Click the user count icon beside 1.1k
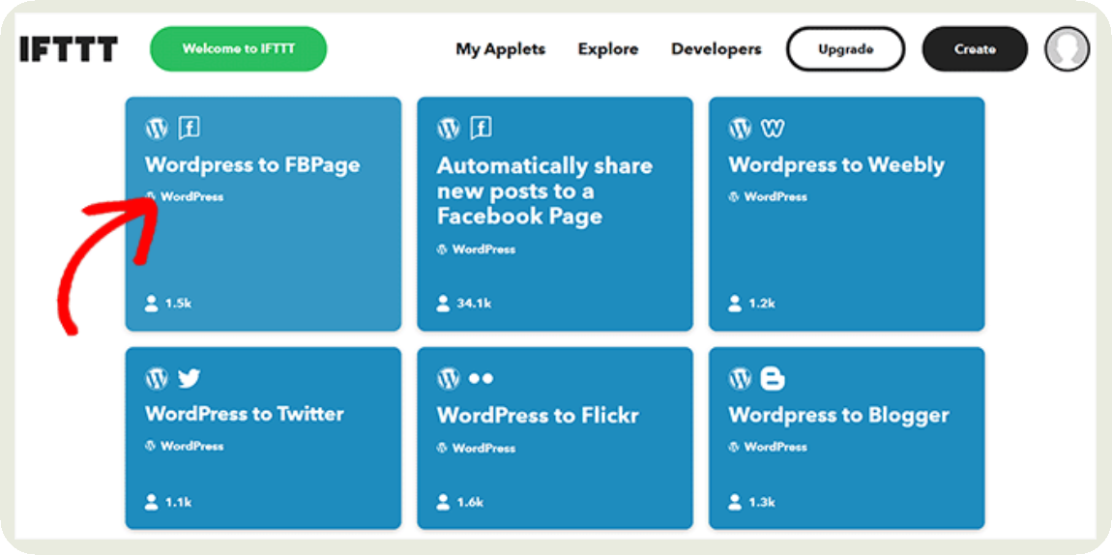 pyautogui.click(x=151, y=503)
